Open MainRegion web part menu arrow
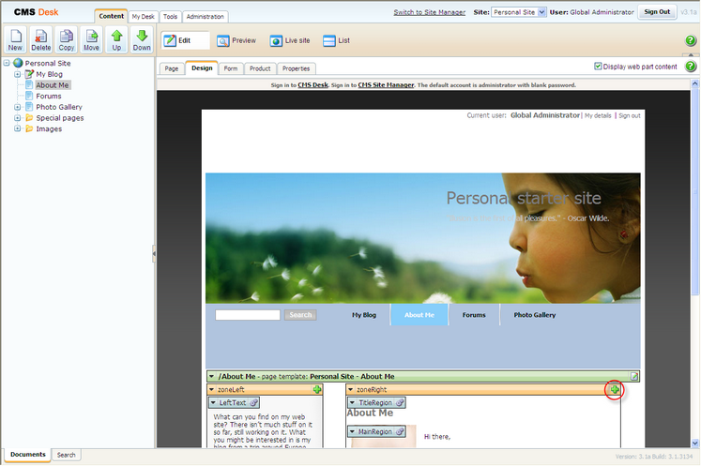This screenshot has width=701, height=466. point(353,431)
